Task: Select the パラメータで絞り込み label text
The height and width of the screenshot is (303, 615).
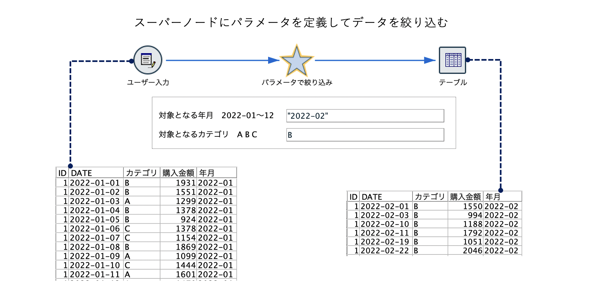Action: (x=297, y=83)
